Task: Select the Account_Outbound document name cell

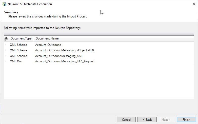Action: coord(48,45)
